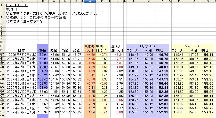Select column B header
Viewport: 216px width, 118px height.
point(43,2)
